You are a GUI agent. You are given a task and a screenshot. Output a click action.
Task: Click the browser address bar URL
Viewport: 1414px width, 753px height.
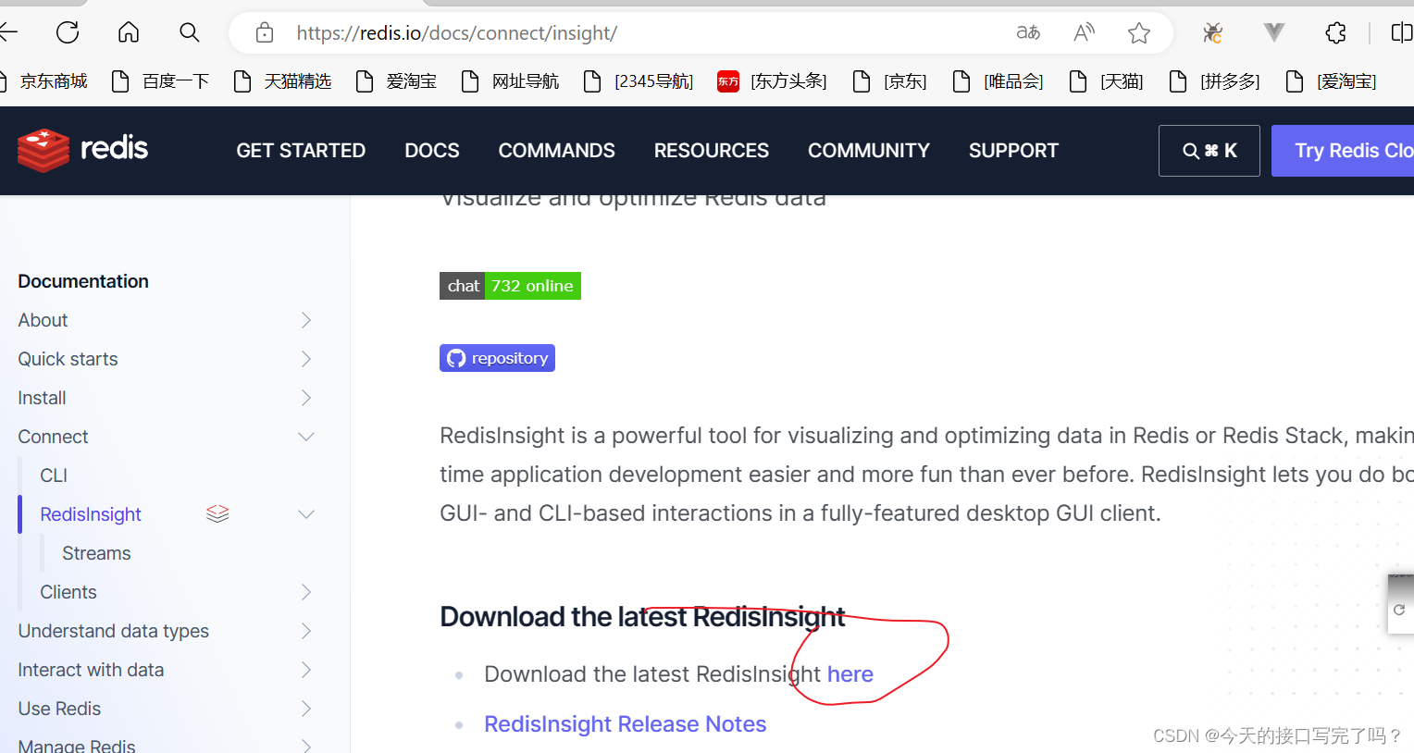(457, 33)
